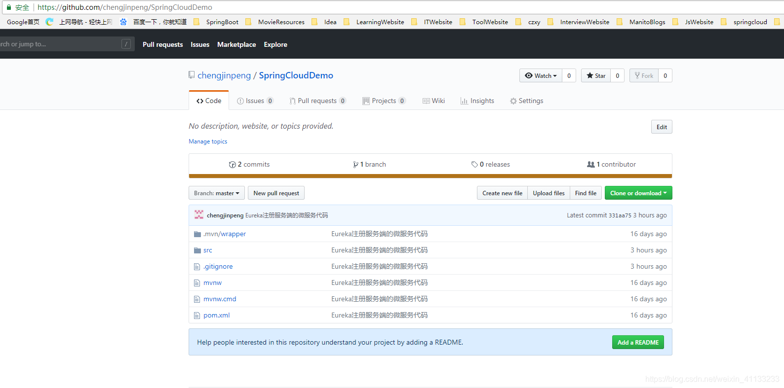Image resolution: width=784 pixels, height=388 pixels.
Task: Click the file icon for .gitignore
Action: pyautogui.click(x=197, y=267)
